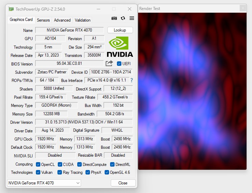Image resolution: width=252 pixels, height=193 pixels.
Task: Click the Bandwidth 504.2 GB/s value
Action: pos(115,114)
